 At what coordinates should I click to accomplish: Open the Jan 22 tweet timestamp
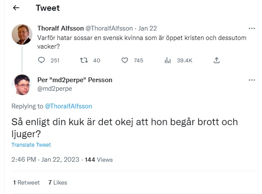148,28
